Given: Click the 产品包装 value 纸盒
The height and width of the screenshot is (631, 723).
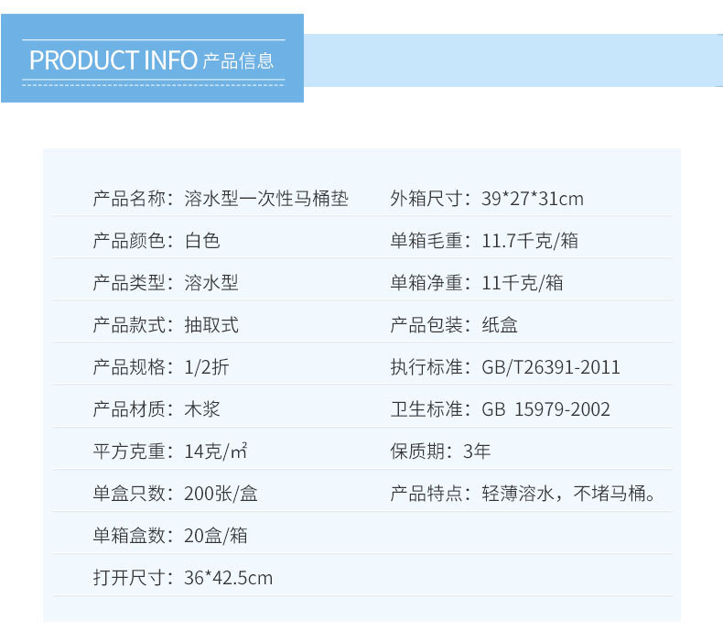Looking at the screenshot, I should (500, 325).
